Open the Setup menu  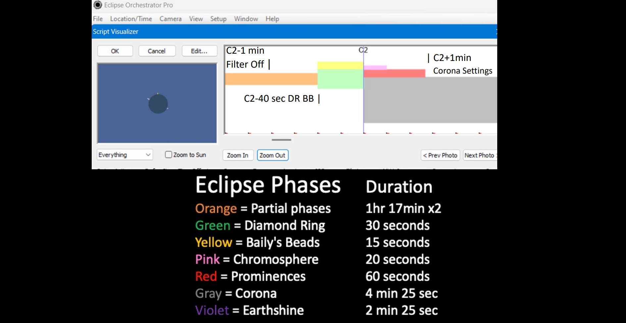pos(218,19)
